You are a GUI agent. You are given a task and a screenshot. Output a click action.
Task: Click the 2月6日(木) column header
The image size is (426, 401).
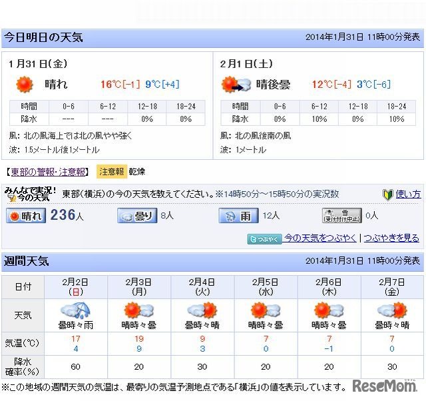pyautogui.click(x=329, y=287)
